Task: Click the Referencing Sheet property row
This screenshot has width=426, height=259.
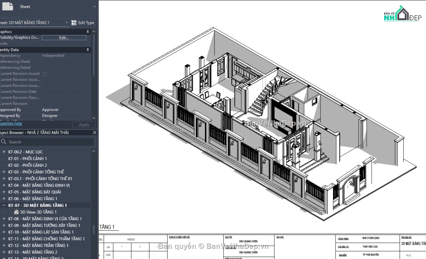Action: [x=45, y=61]
